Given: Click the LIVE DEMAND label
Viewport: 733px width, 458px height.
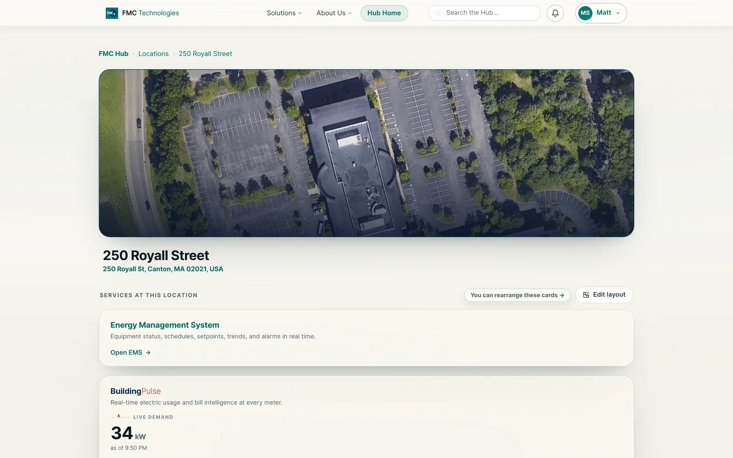Looking at the screenshot, I should point(153,417).
